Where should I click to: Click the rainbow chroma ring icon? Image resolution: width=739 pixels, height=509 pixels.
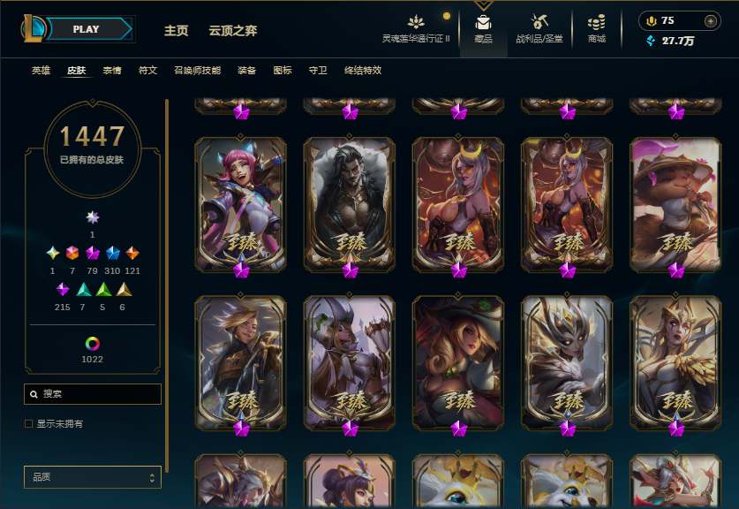tap(93, 344)
